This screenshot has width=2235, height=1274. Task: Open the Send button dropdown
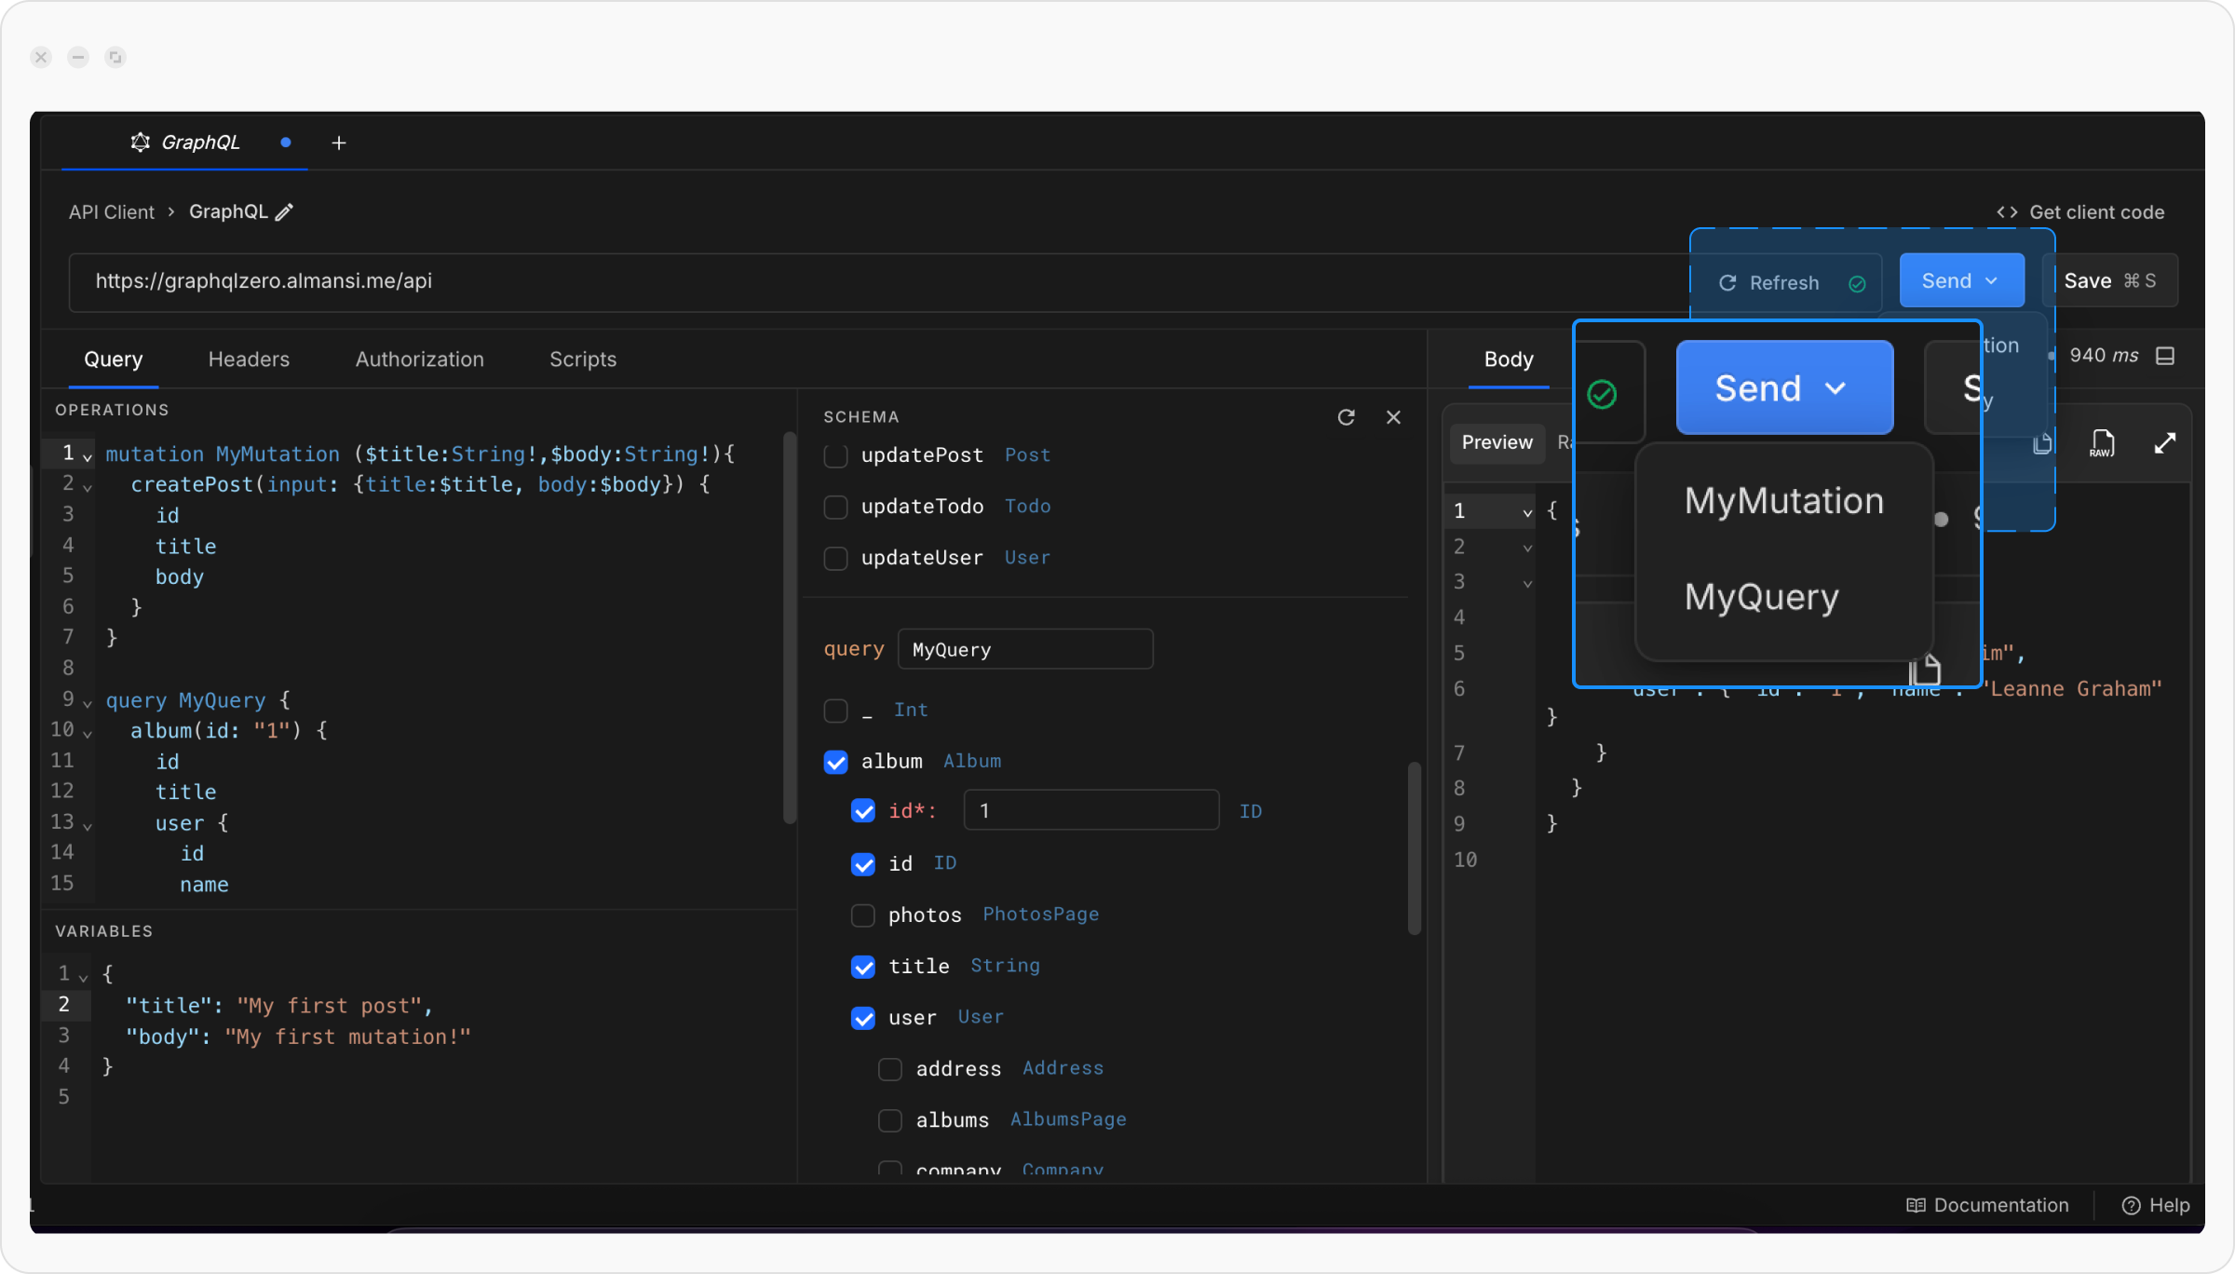point(1992,281)
